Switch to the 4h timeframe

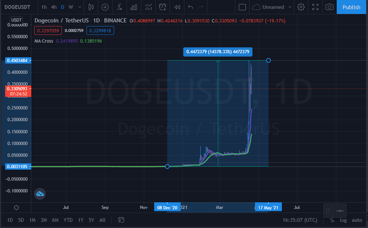pyautogui.click(x=54, y=7)
